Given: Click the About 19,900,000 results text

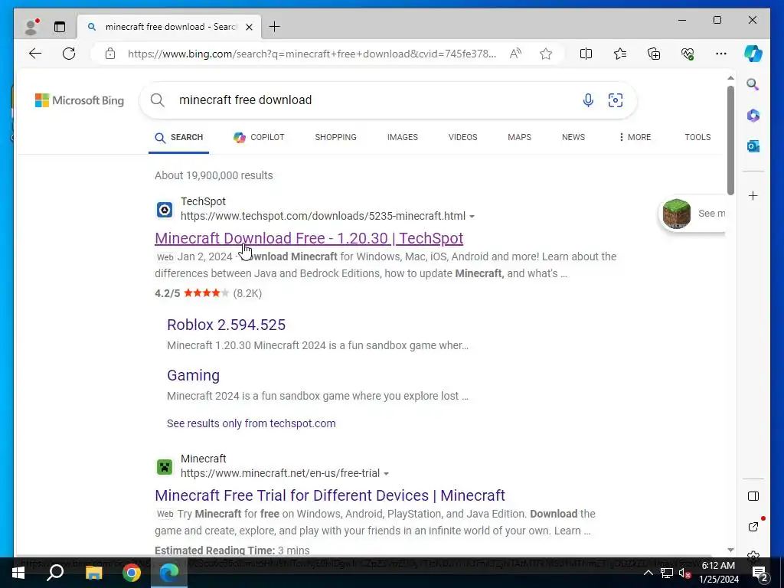Looking at the screenshot, I should click(214, 175).
